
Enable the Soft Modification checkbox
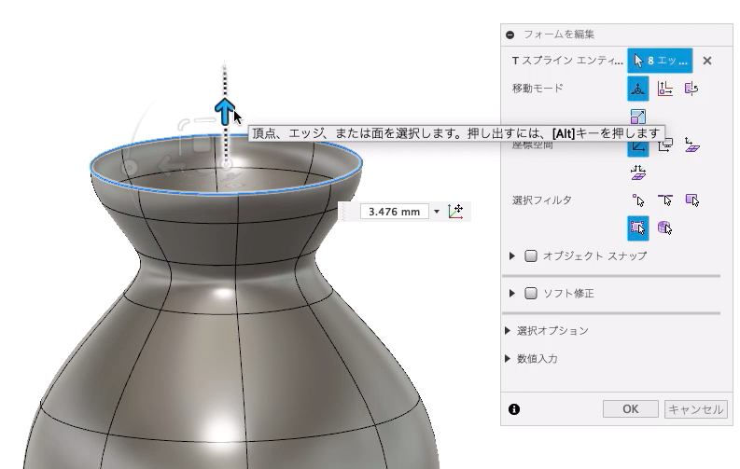[531, 293]
